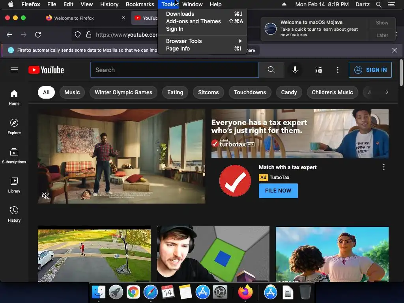Viewport: 404px width, 303px height.
Task: Go to Home in YouTube sidebar
Action: click(x=14, y=98)
